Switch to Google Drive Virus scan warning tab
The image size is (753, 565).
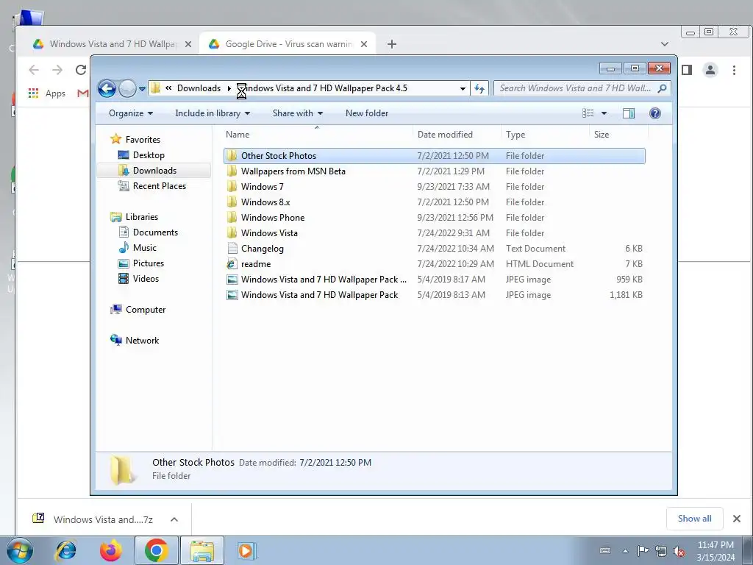[288, 44]
